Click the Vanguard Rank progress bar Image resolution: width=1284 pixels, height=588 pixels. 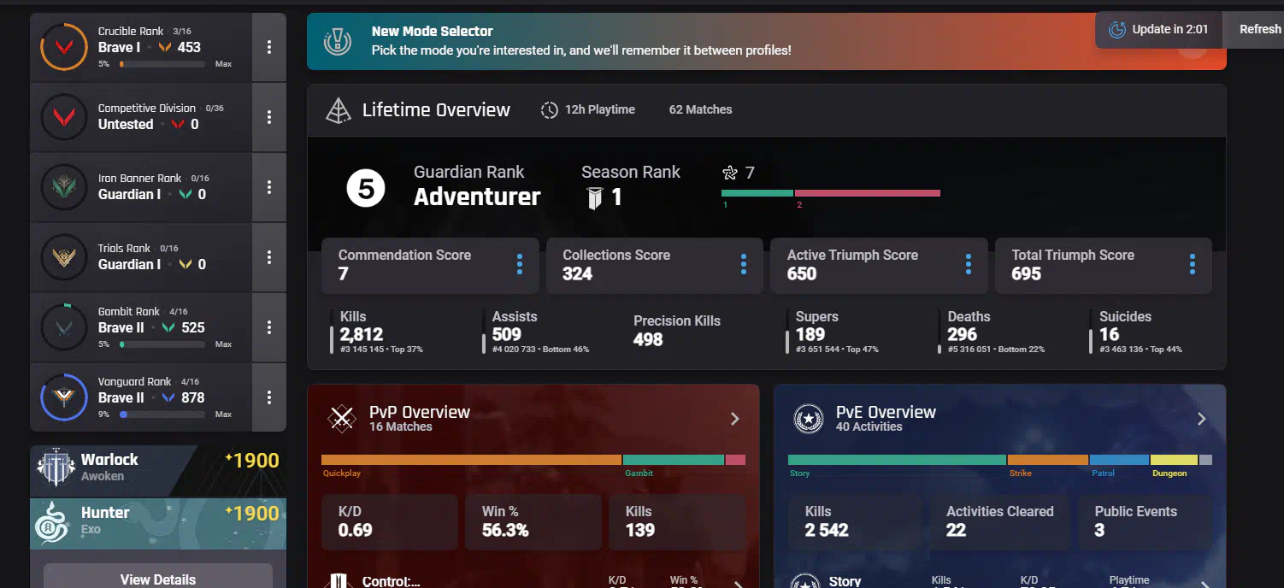162,415
